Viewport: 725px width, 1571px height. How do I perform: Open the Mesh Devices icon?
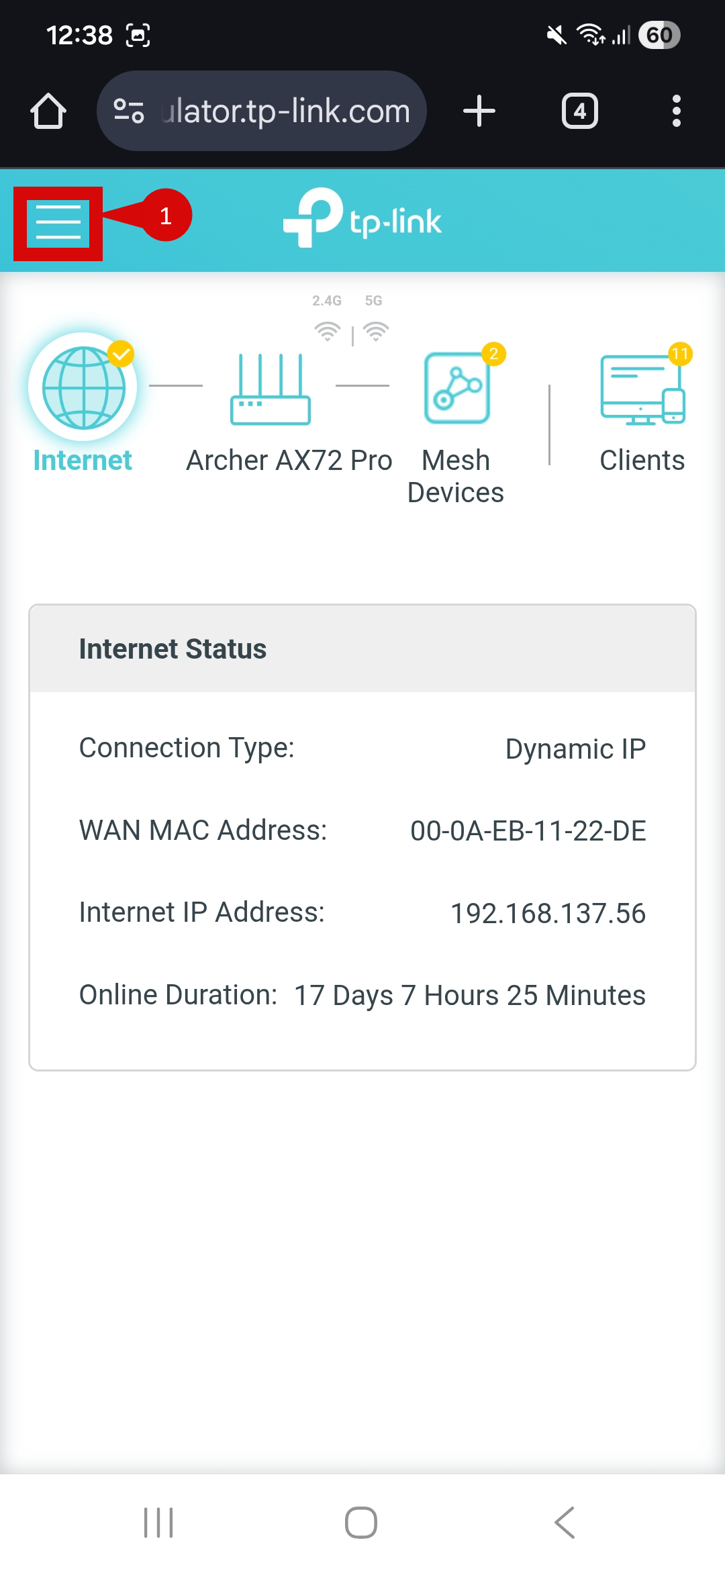[x=456, y=387]
